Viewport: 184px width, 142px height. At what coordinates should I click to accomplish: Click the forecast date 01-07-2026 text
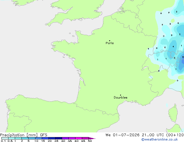pyautogui.click(x=126, y=135)
